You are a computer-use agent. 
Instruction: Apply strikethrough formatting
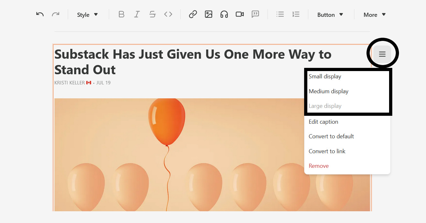click(152, 14)
